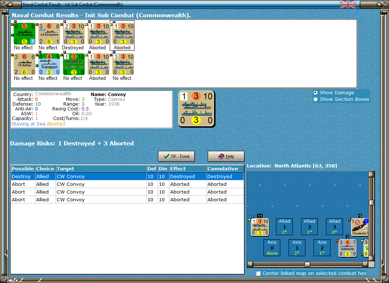389x283 pixels.
Task: Click the convoy stack labeled 11 on map
Action: (x=260, y=227)
